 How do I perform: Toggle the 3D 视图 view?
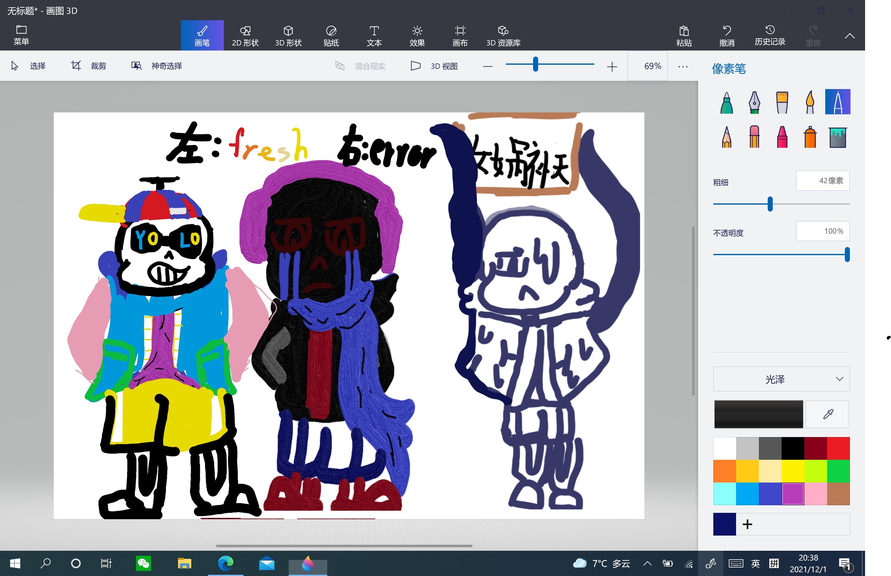pyautogui.click(x=434, y=66)
